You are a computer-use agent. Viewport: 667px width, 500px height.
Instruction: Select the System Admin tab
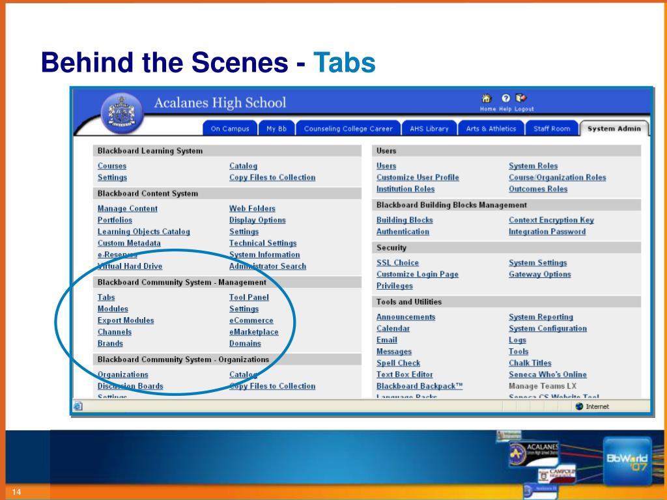click(614, 128)
